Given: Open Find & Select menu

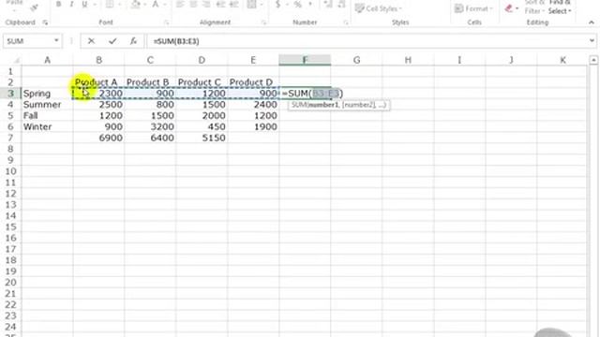Looking at the screenshot, I should point(560,7).
